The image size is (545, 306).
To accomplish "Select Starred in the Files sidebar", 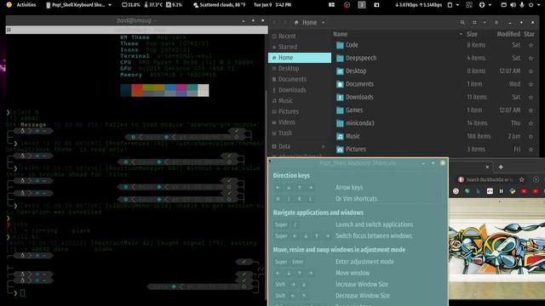I will click(300, 47).
